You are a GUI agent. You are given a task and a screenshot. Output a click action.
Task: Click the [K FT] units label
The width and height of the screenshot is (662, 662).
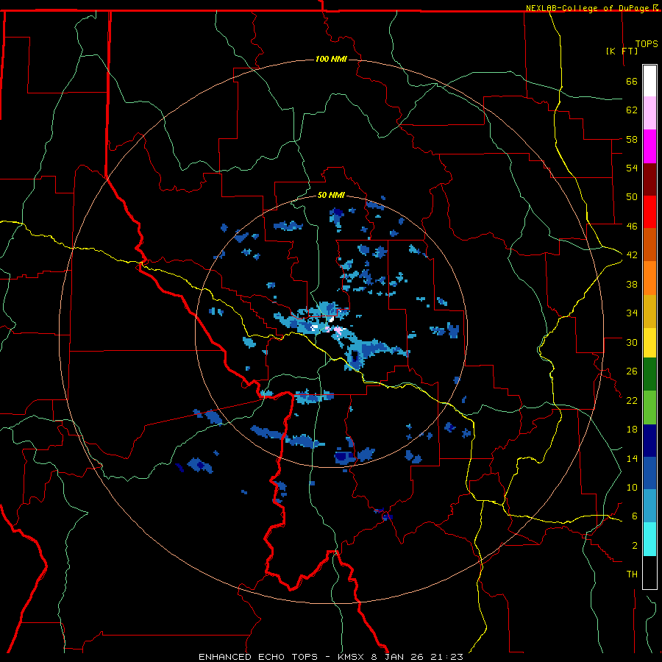pyautogui.click(x=622, y=51)
